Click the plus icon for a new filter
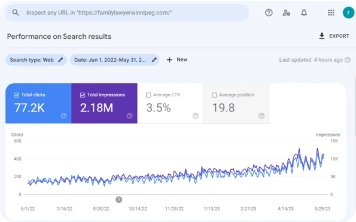Viewport: 356px width, 222px height. (x=169, y=60)
